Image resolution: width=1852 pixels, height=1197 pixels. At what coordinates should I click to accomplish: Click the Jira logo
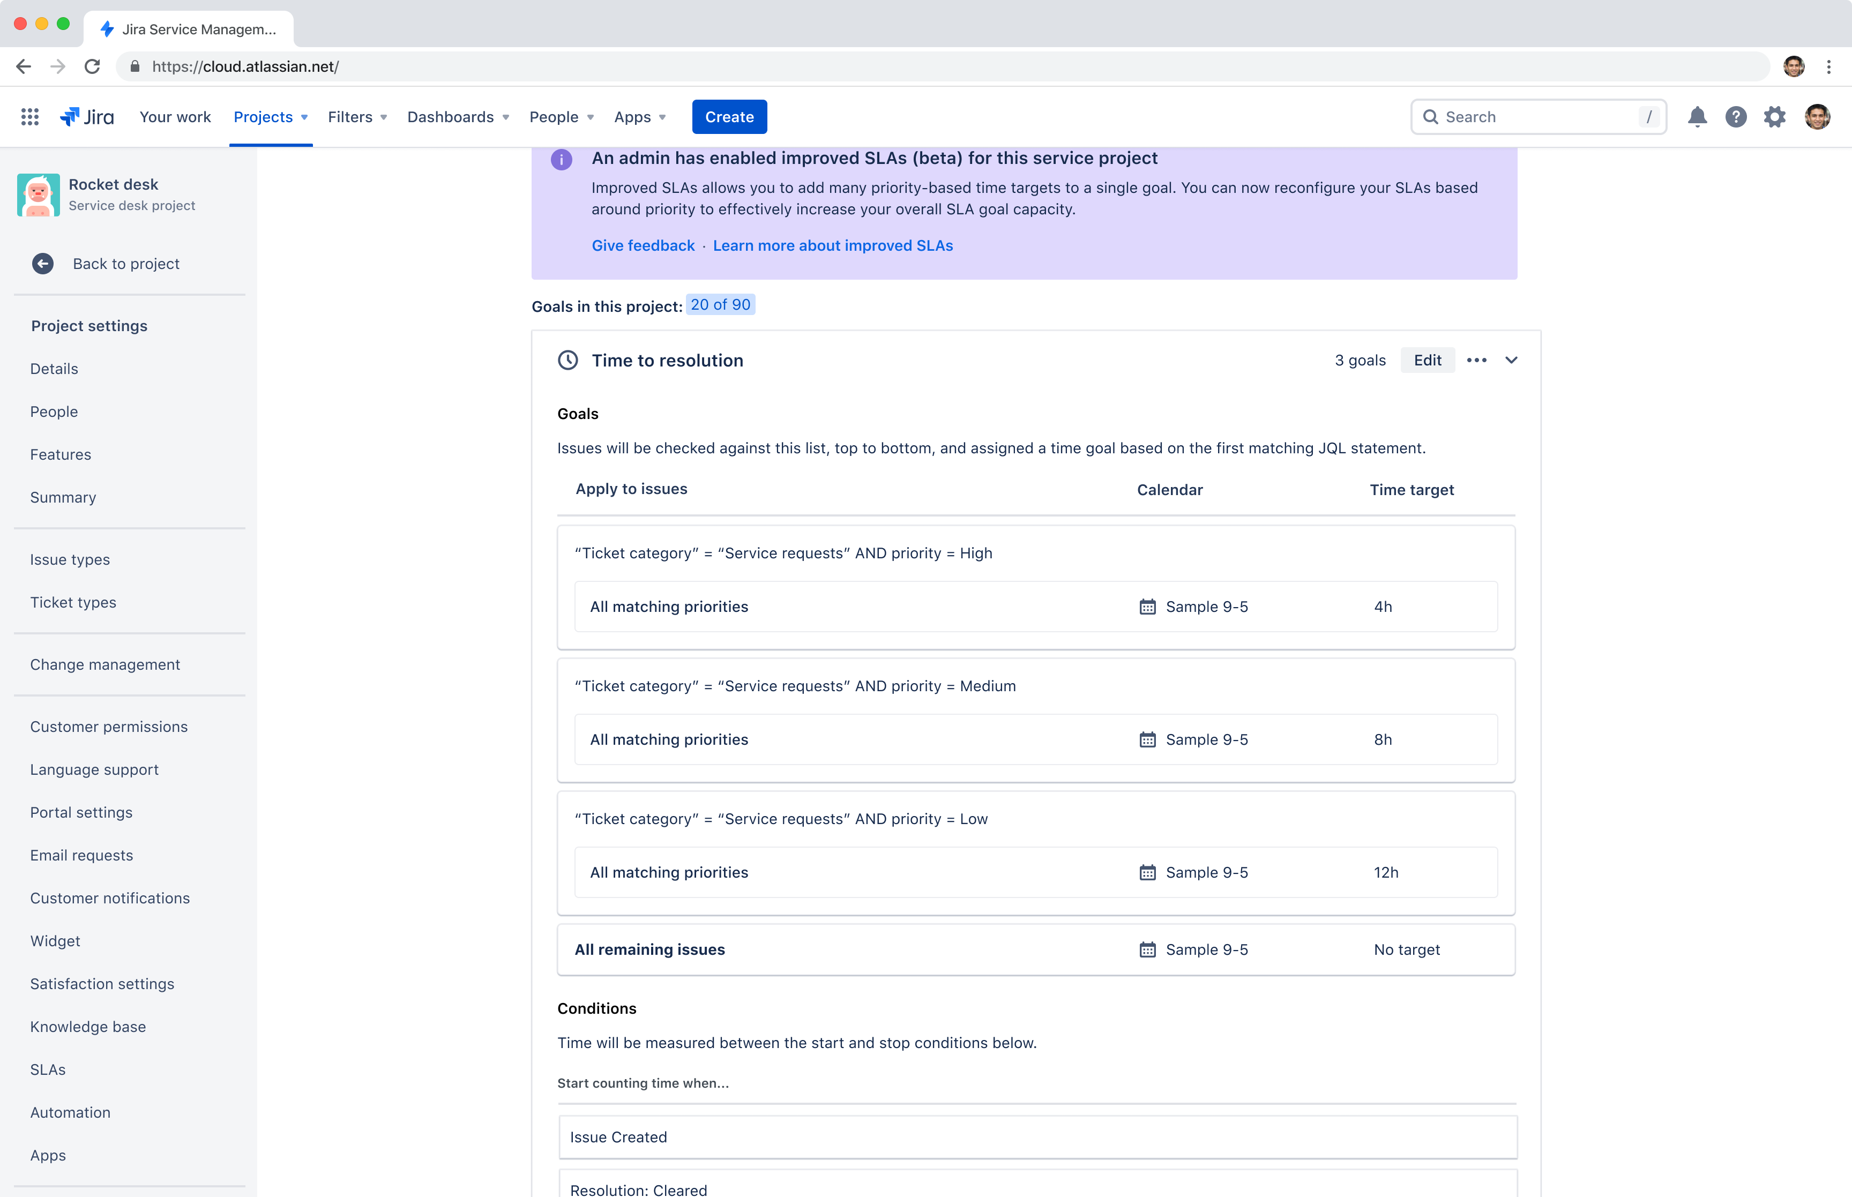[x=87, y=117]
